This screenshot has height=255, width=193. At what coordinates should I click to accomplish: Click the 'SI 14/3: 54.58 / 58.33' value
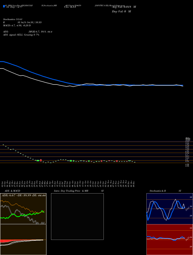point(30,22)
